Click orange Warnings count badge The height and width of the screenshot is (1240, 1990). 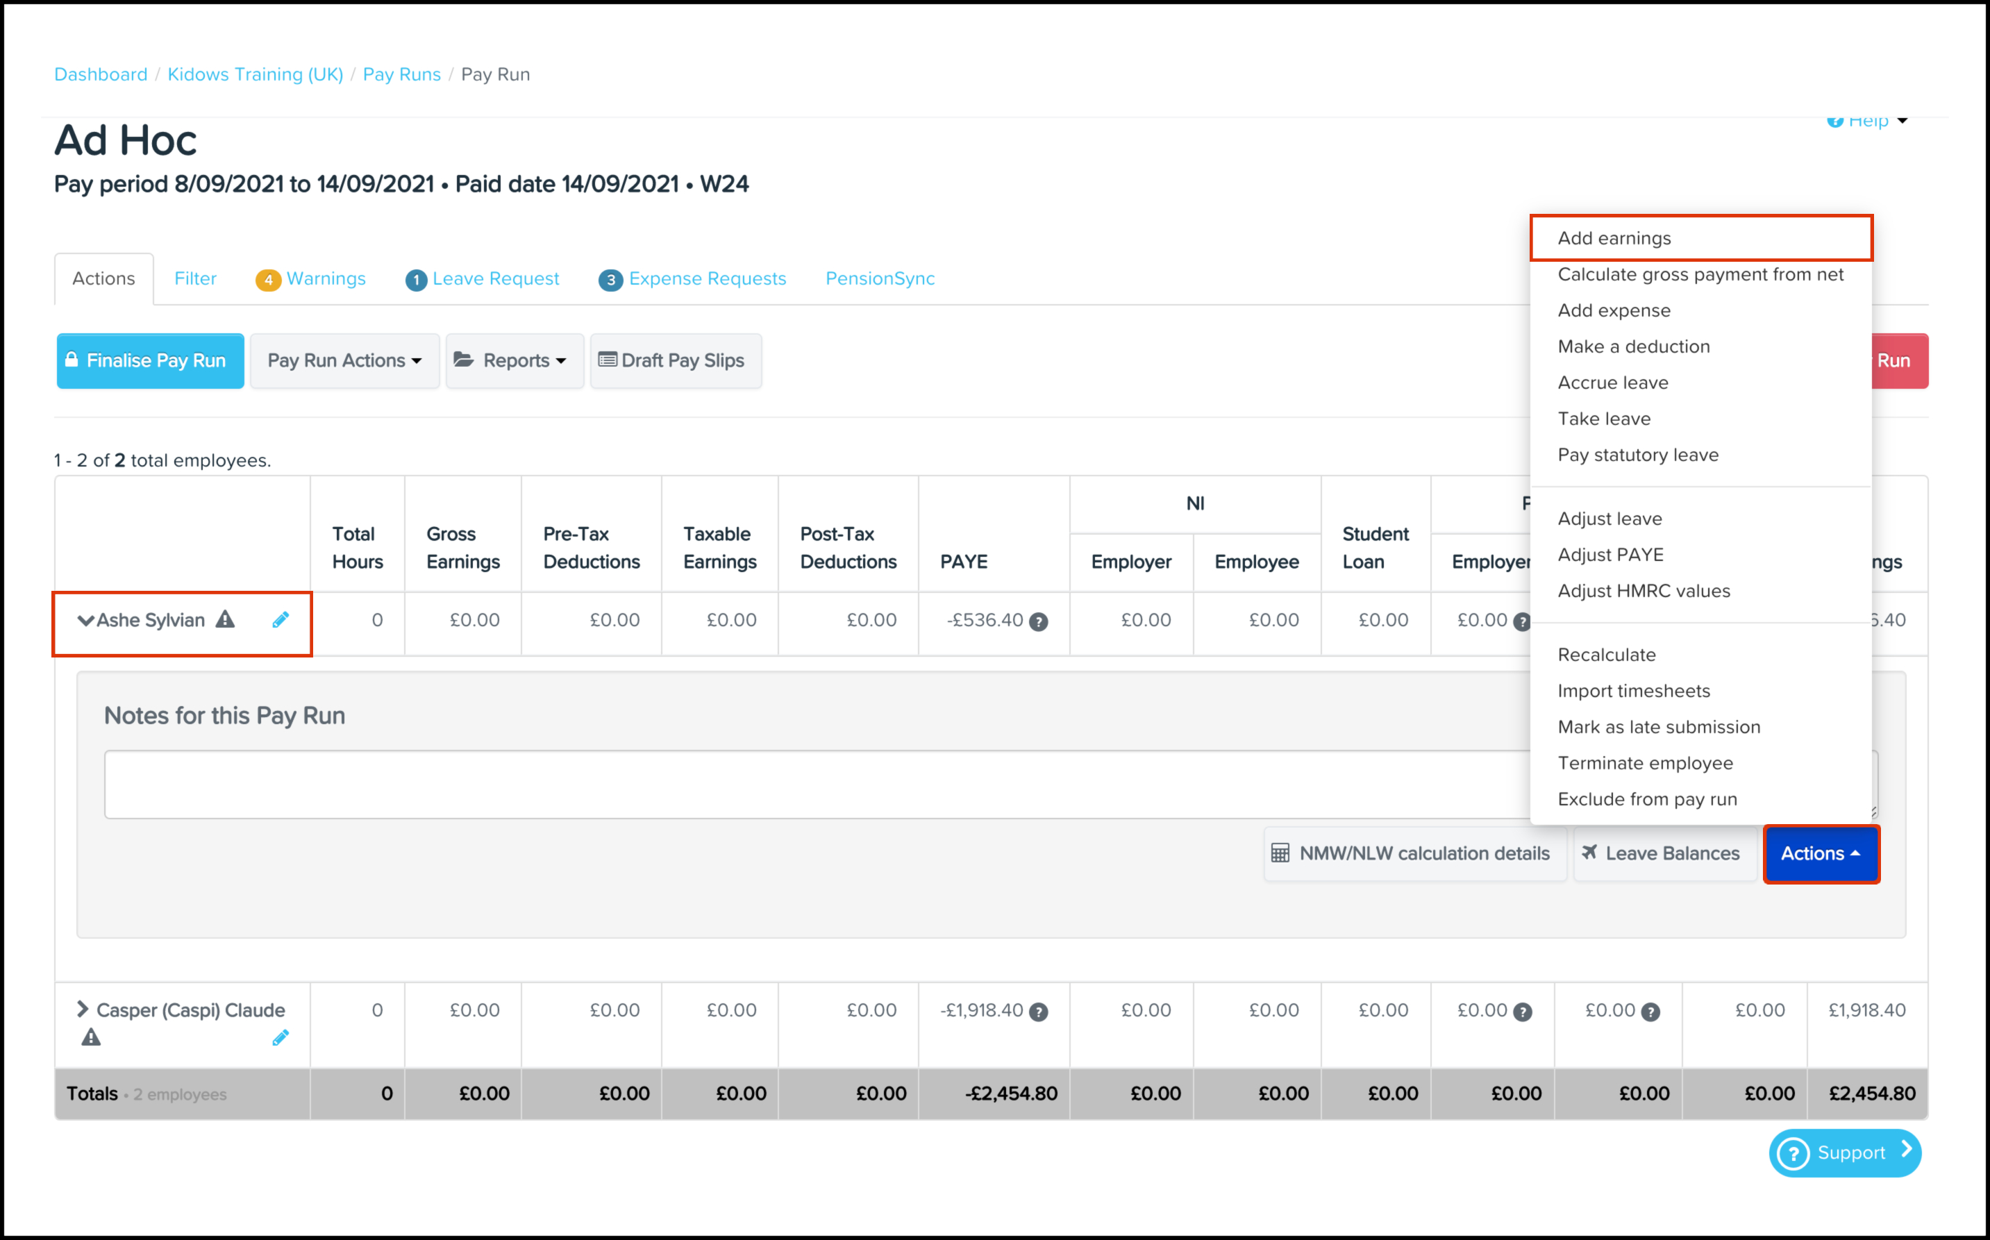(x=268, y=280)
